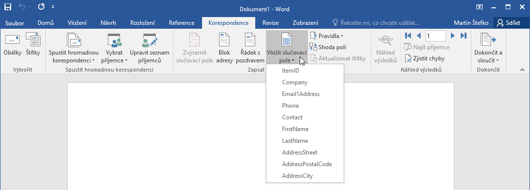This screenshot has height=190, width=530.
Task: Switch to the Zobrazení tab
Action: coord(306,23)
